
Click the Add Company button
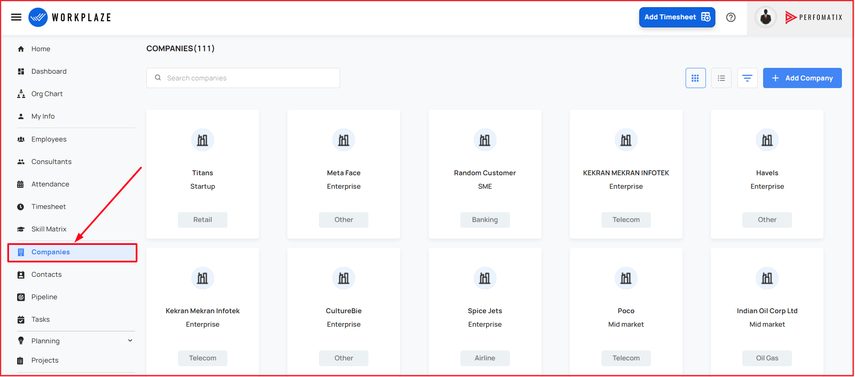802,78
